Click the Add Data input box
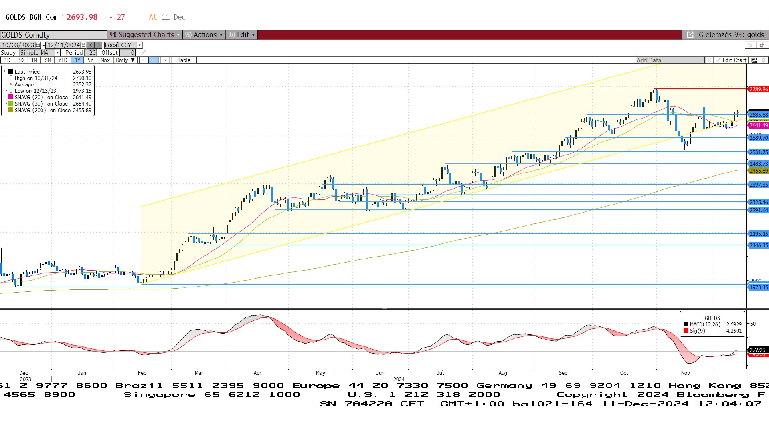 tap(670, 60)
